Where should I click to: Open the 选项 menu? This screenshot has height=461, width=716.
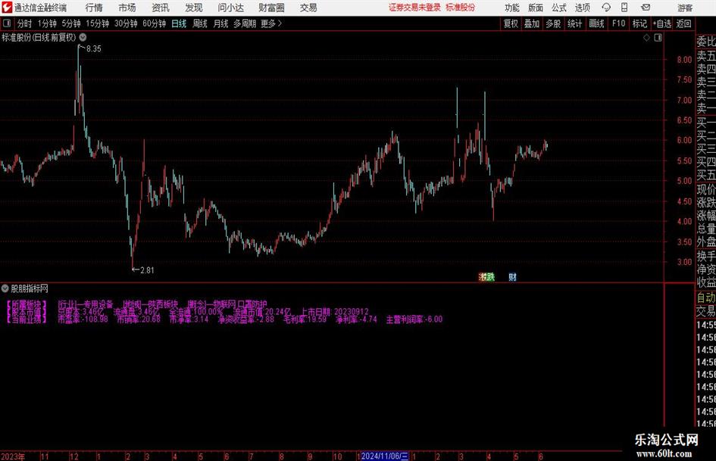tap(582, 8)
